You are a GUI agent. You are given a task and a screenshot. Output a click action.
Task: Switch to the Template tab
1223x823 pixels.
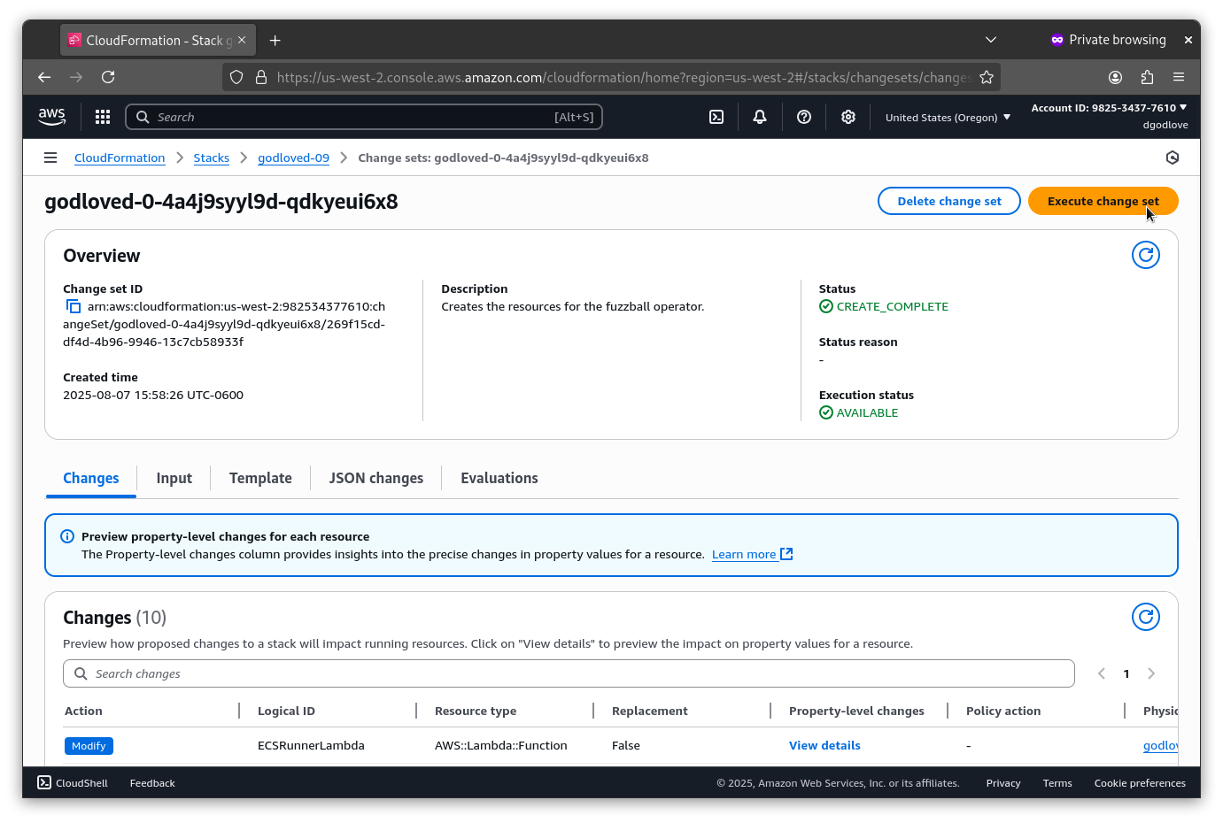[x=260, y=478]
